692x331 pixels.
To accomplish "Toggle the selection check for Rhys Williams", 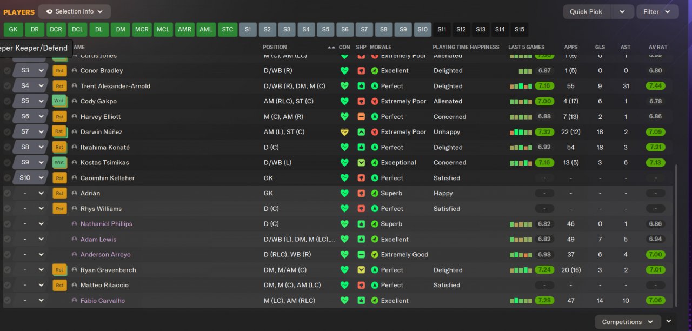I will click(x=7, y=209).
